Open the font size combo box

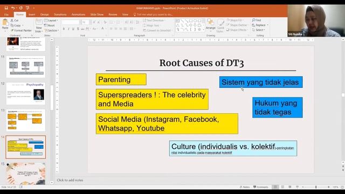86,22
